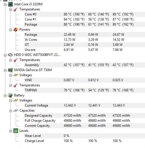
Task: Click the Battery device icon
Action: [10, 95]
